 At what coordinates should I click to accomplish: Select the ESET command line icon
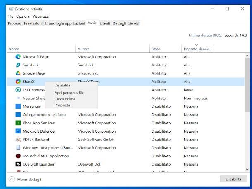(18, 90)
